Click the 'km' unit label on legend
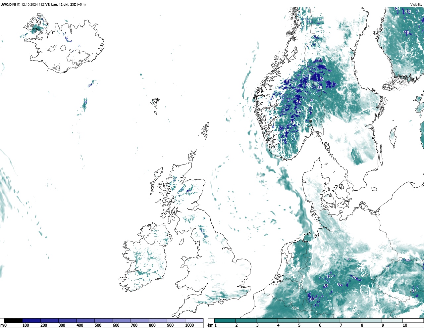Viewport: 424px width, 328px height. point(210,325)
